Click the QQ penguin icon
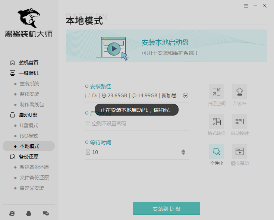 point(29,213)
